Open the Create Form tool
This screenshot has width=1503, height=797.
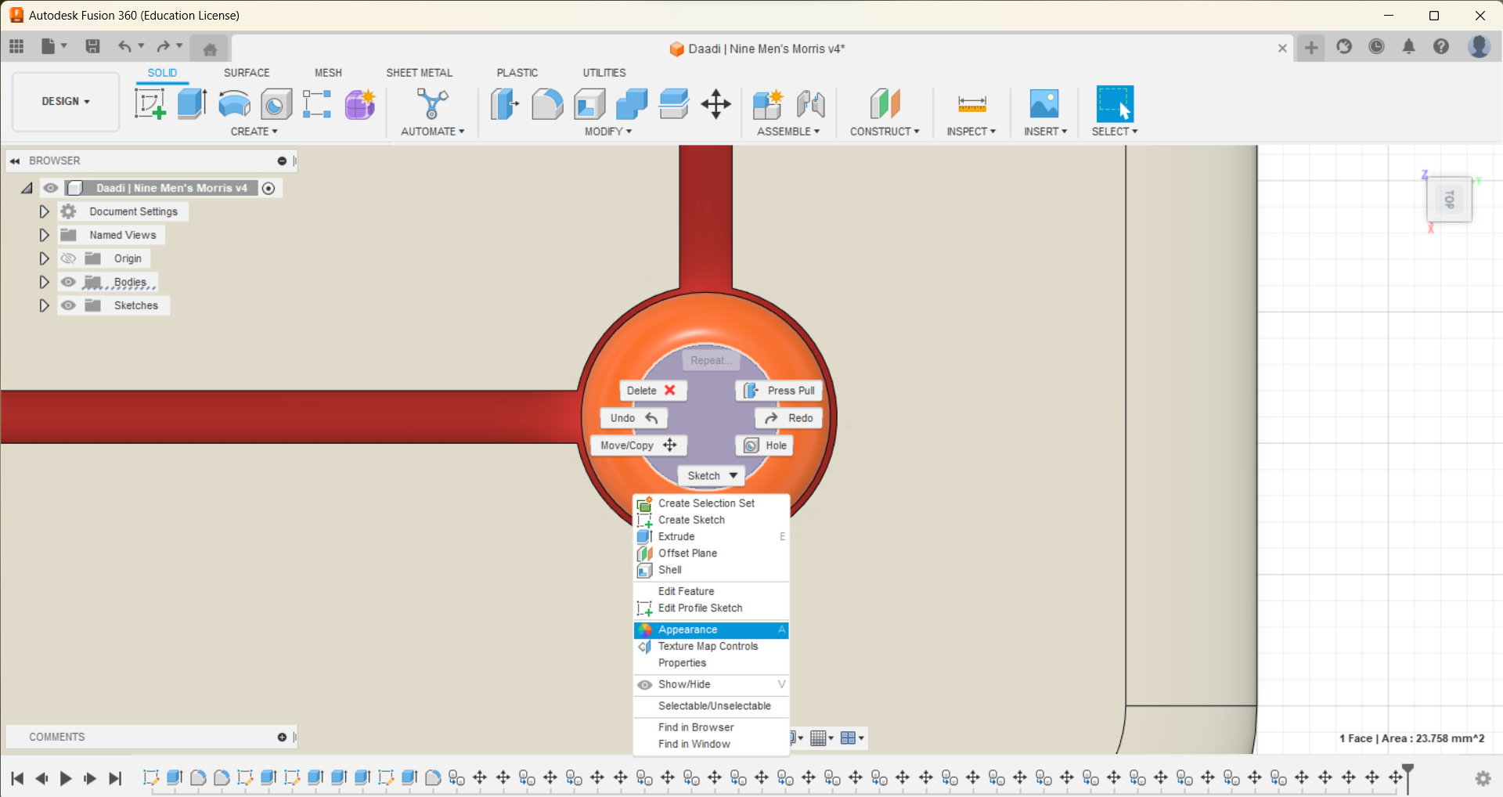359,104
